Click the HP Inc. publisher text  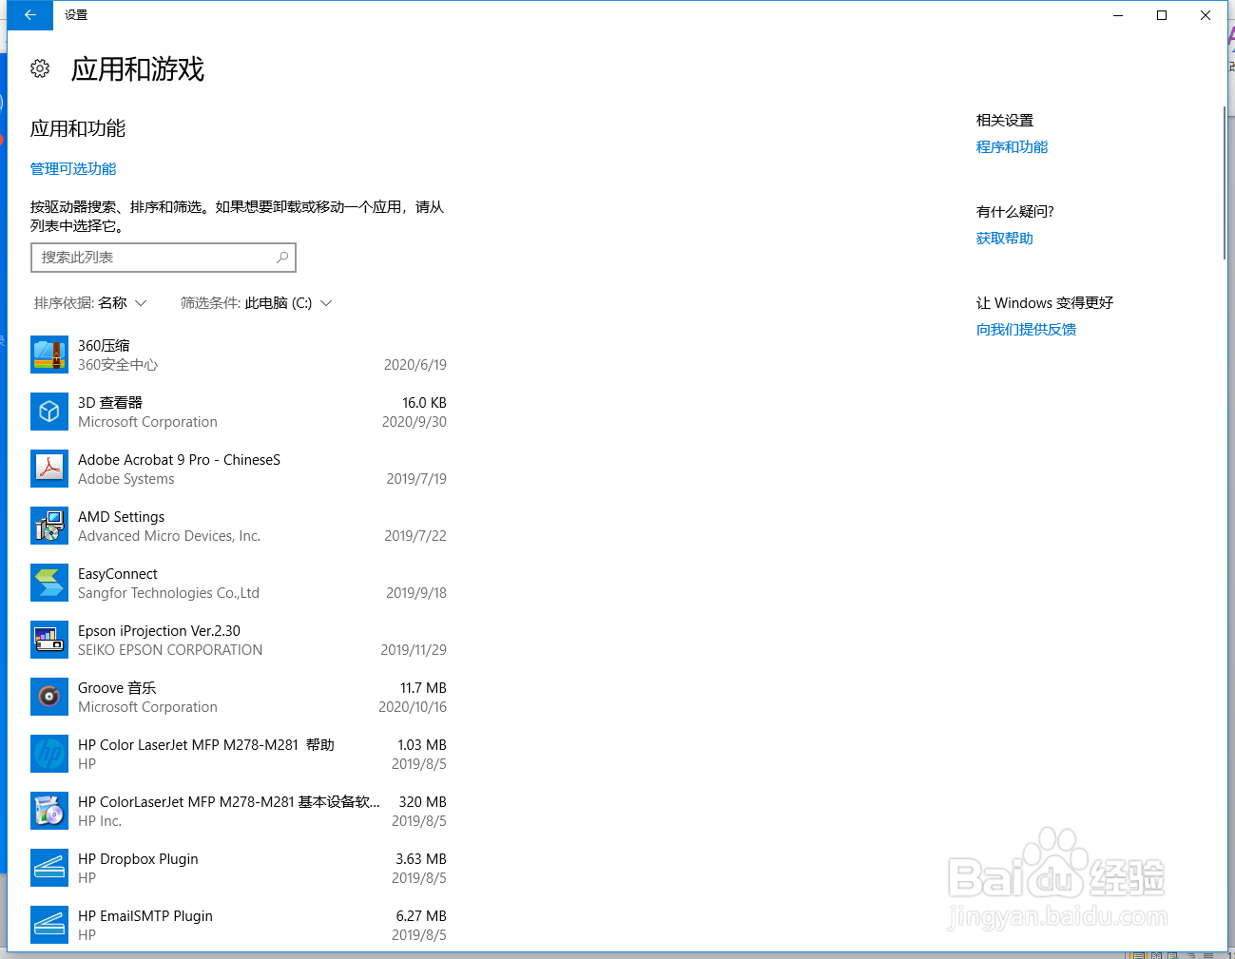100,821
